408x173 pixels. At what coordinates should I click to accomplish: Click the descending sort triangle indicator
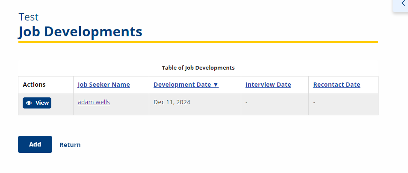pyautogui.click(x=216, y=85)
